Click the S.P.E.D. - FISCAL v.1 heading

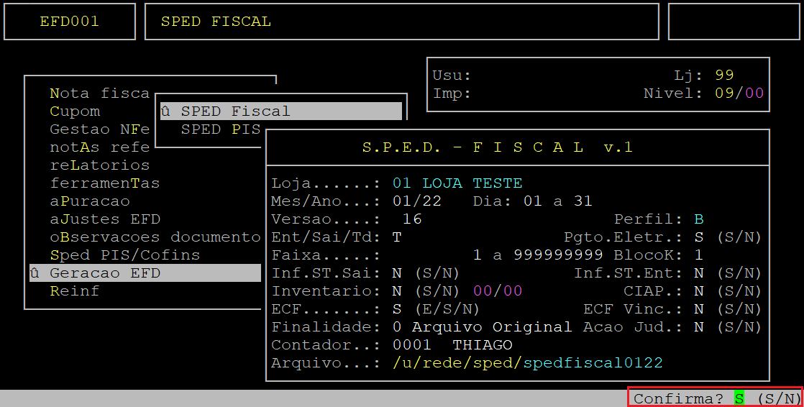coord(498,147)
